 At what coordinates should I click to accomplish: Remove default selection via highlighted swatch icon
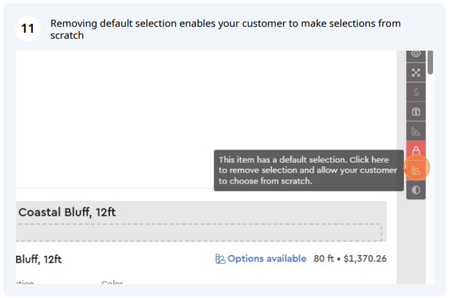click(x=416, y=170)
